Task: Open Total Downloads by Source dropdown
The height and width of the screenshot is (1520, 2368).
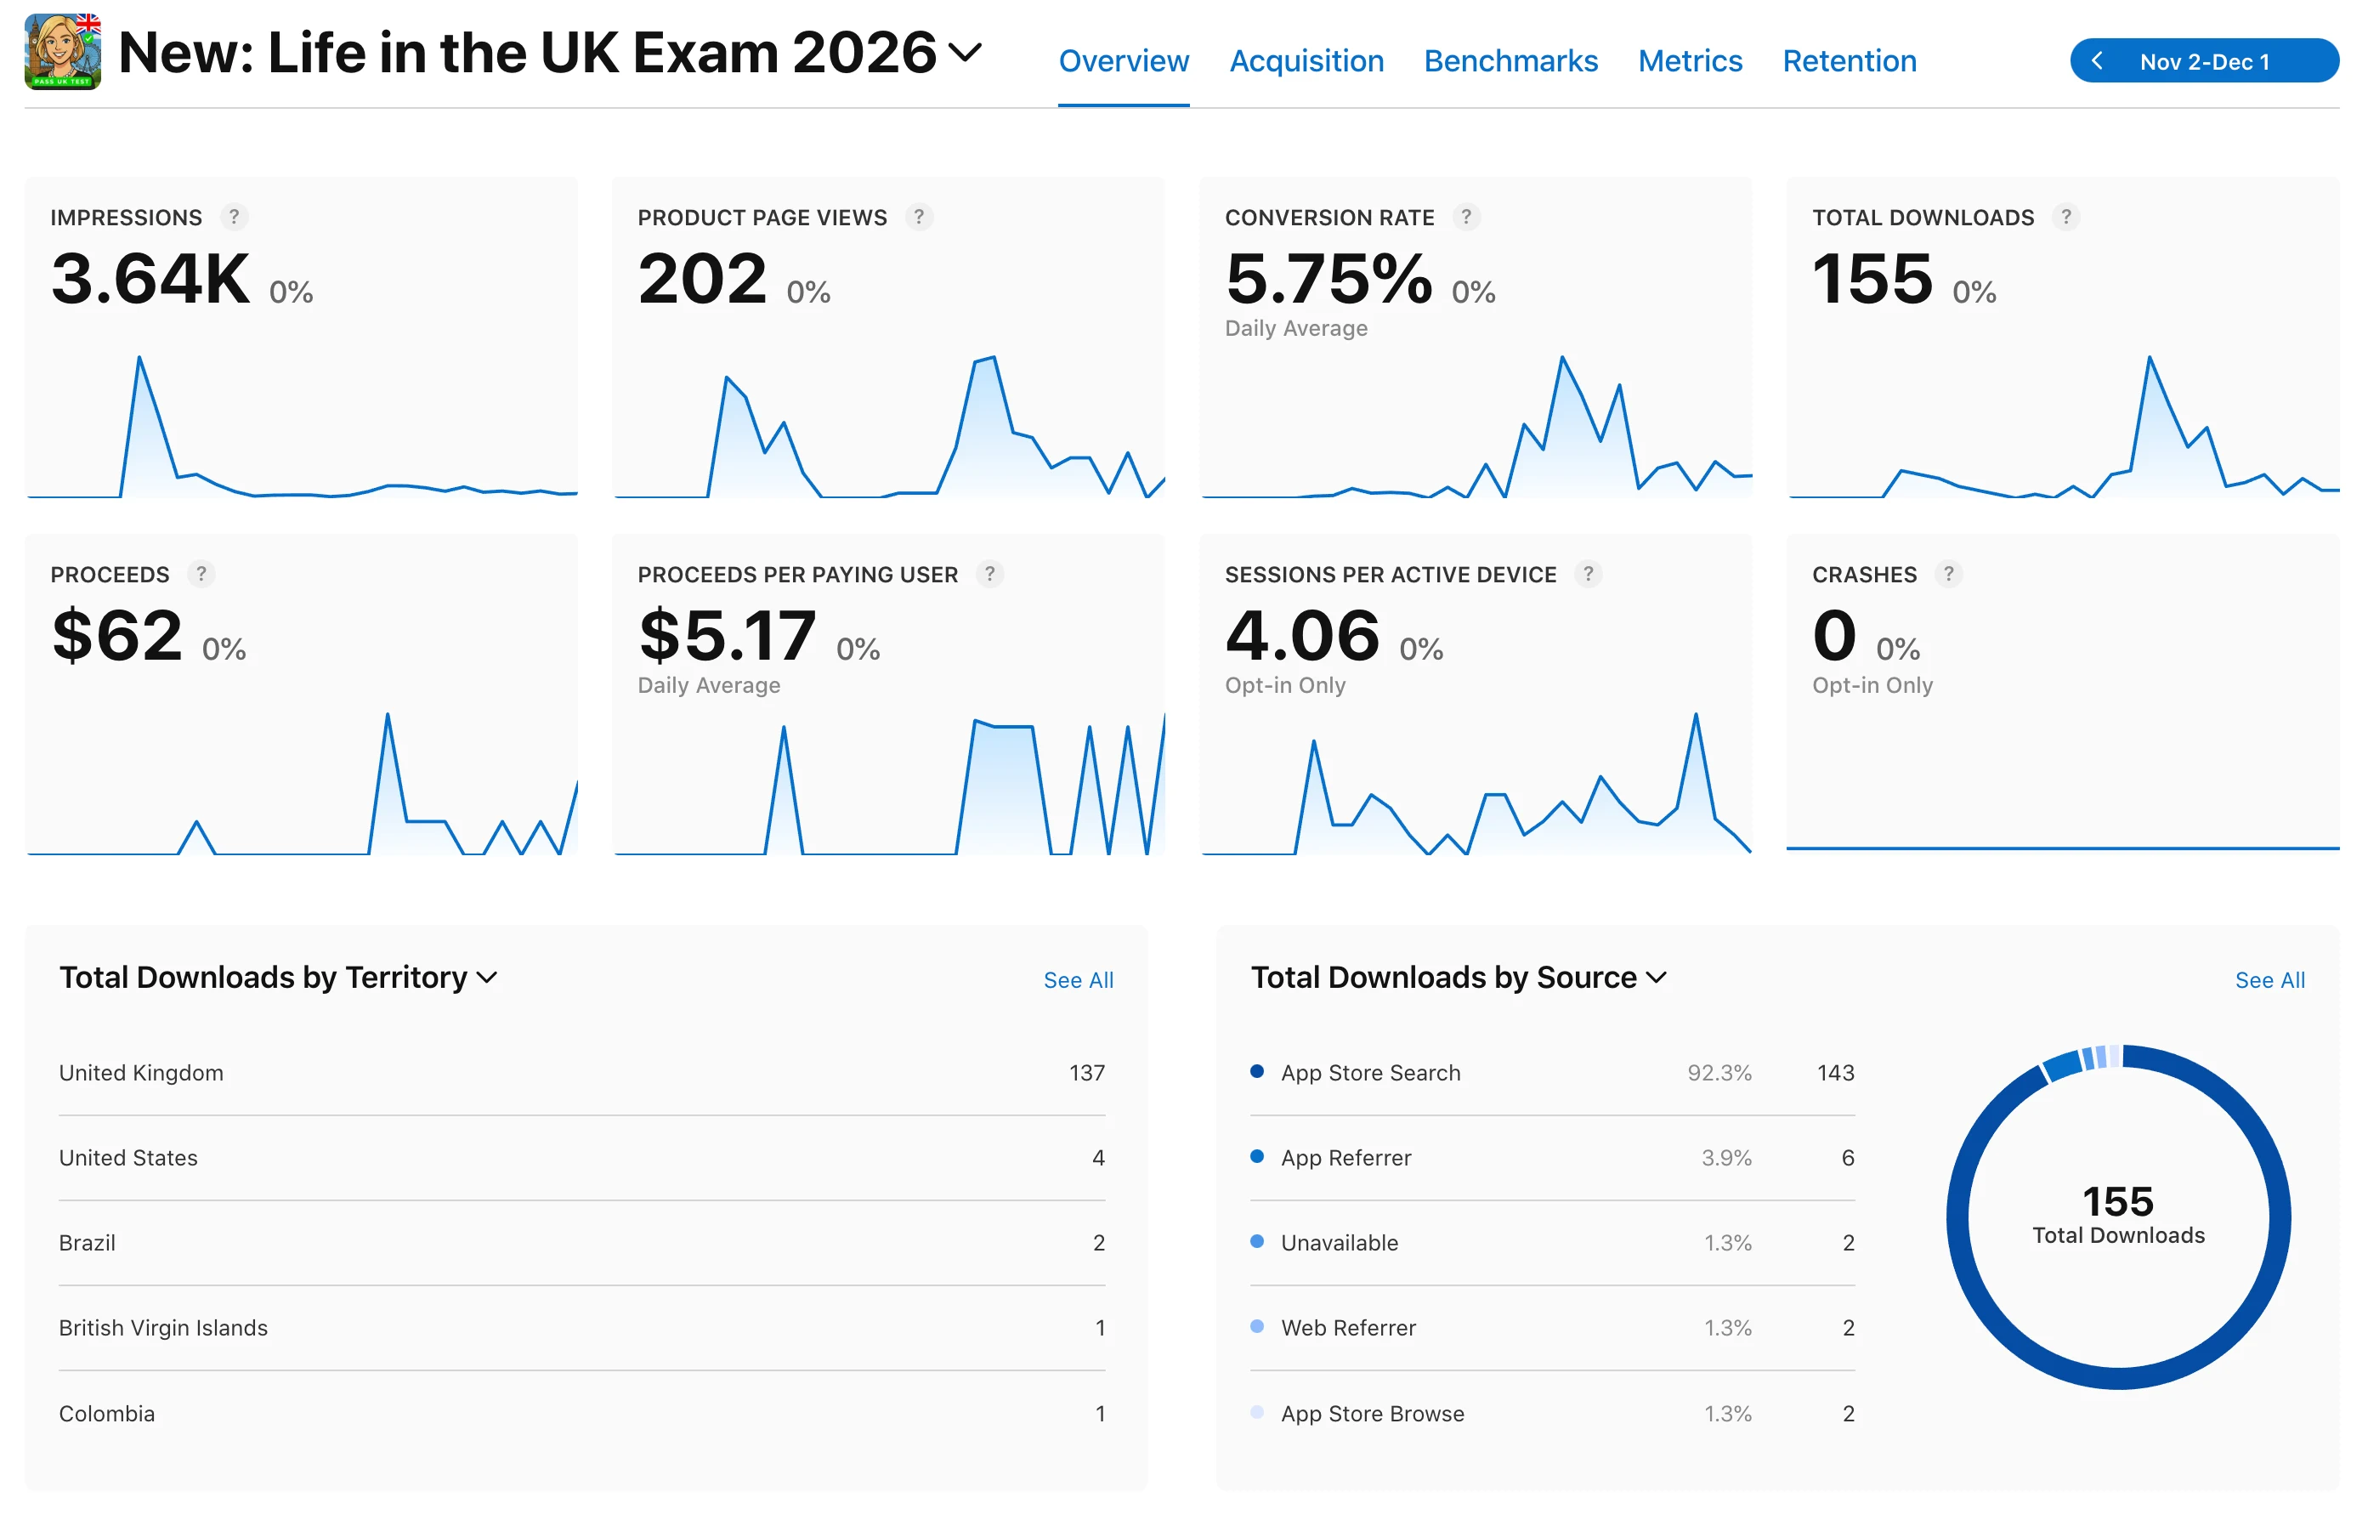Action: coord(1657,977)
